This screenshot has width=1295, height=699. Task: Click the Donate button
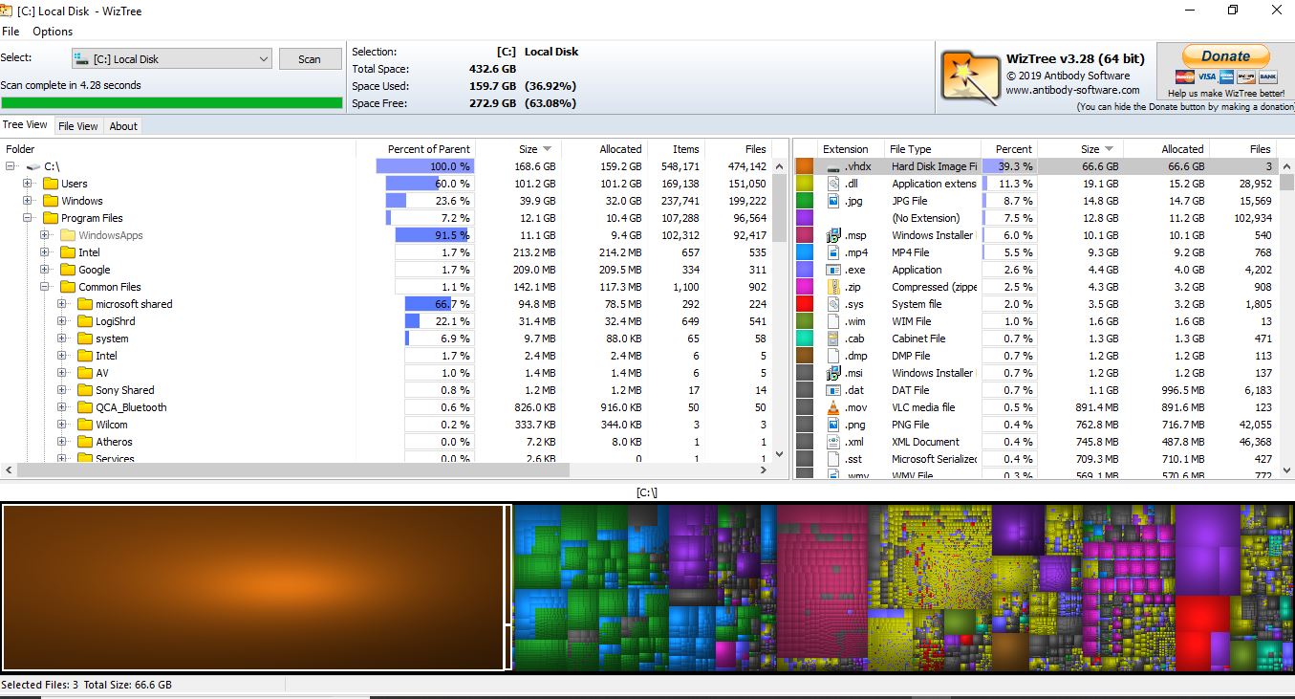coord(1225,56)
